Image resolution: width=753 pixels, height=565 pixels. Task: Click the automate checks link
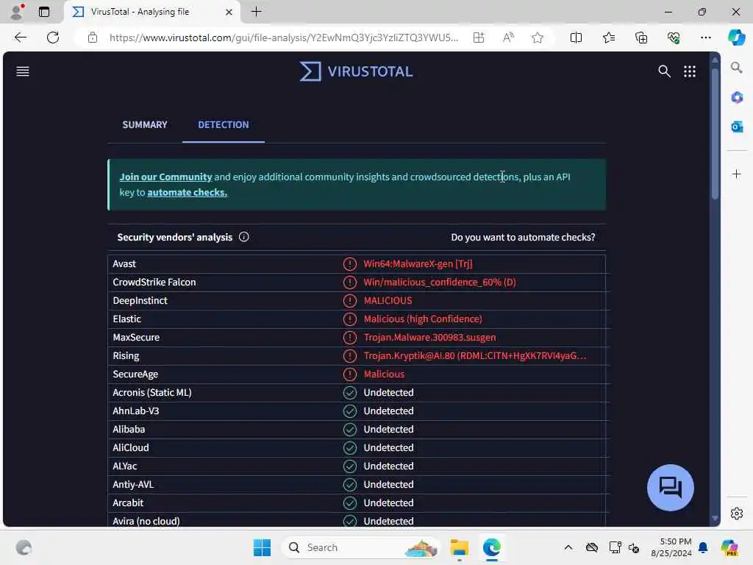(x=187, y=192)
